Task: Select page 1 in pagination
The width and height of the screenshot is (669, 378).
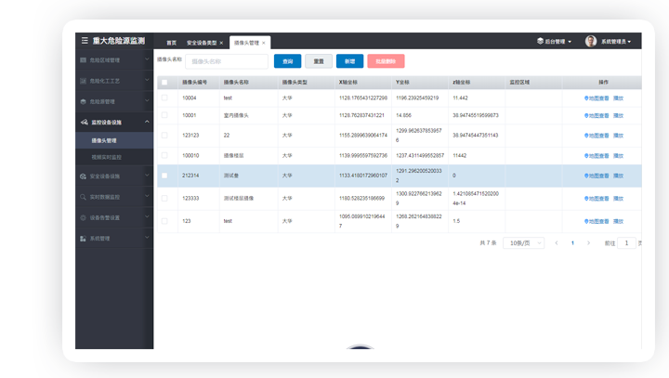Action: pos(572,242)
